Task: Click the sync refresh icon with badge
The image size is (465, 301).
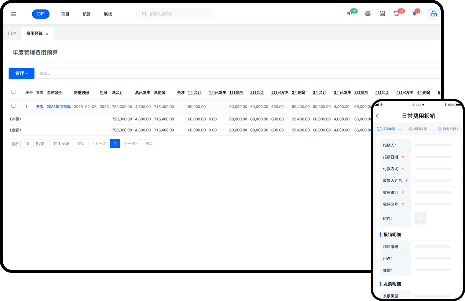Action: point(397,14)
